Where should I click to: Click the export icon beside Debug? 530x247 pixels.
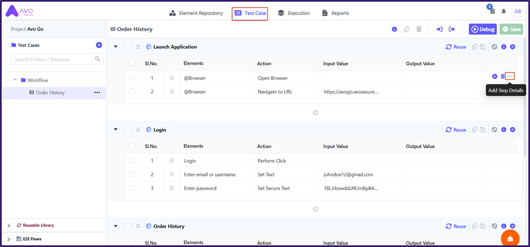pos(451,29)
